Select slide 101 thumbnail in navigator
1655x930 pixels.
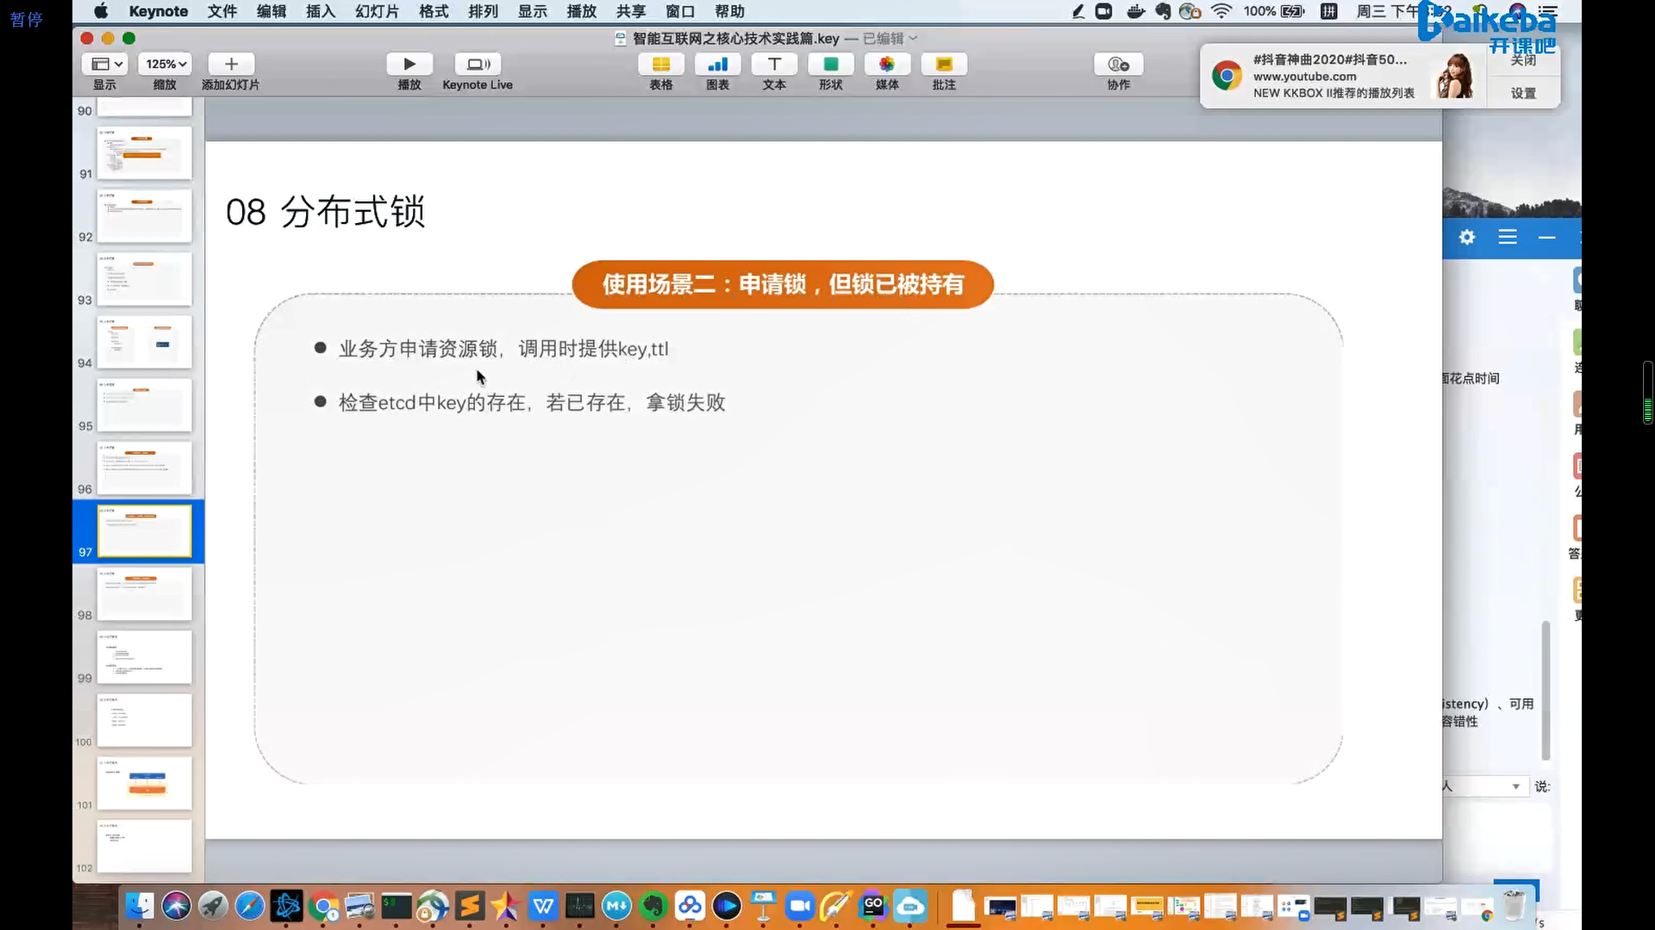[x=144, y=784]
